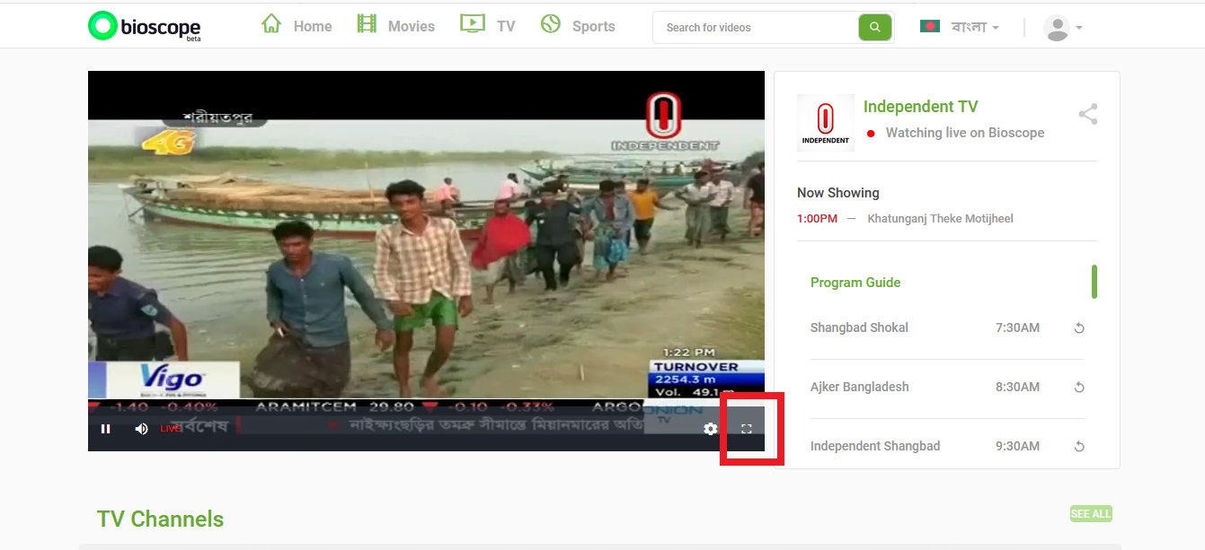Click the 9:30AM program time
1205x550 pixels.
pos(1017,446)
